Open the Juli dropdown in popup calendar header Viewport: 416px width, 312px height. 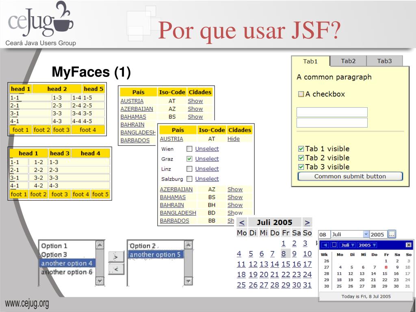click(x=347, y=245)
